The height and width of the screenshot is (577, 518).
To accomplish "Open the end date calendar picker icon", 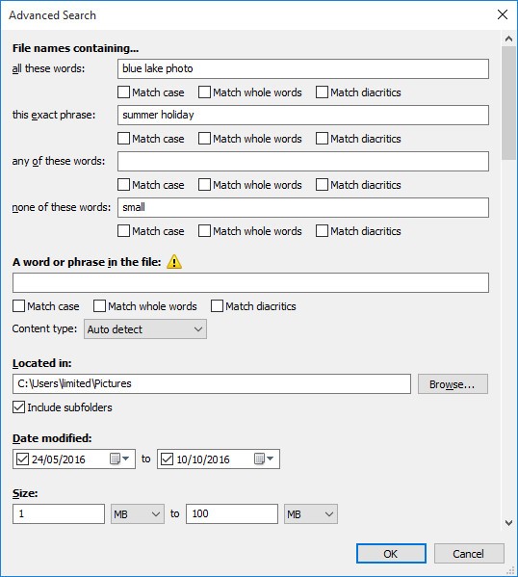I will (x=264, y=459).
